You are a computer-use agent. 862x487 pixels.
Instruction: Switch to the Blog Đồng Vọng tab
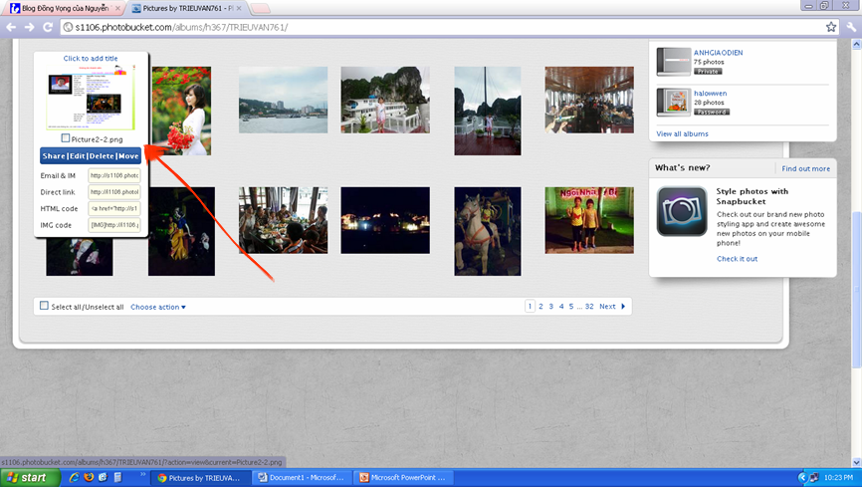[x=64, y=8]
